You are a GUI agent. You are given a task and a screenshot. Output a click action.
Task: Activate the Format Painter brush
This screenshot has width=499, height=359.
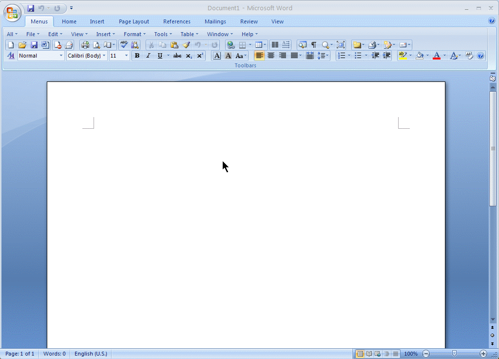(x=186, y=45)
